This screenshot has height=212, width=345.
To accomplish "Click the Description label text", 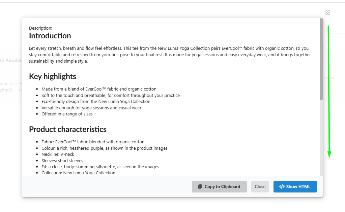I will click(40, 28).
